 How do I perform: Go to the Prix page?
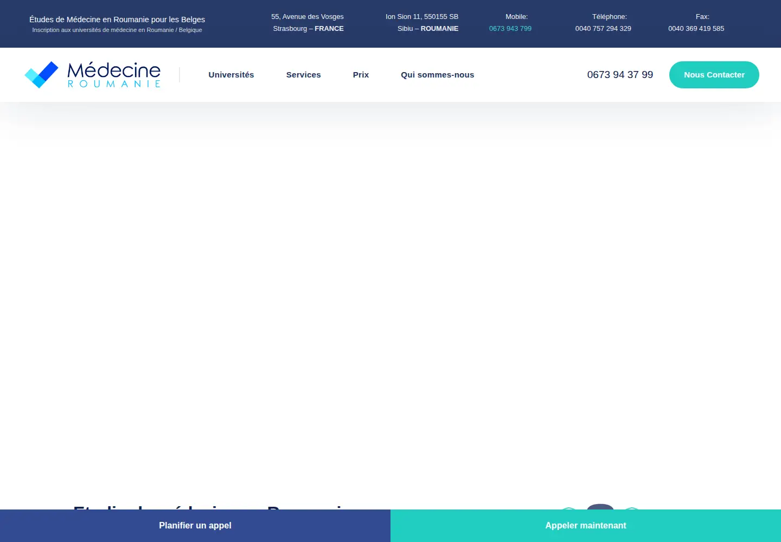[x=361, y=75]
